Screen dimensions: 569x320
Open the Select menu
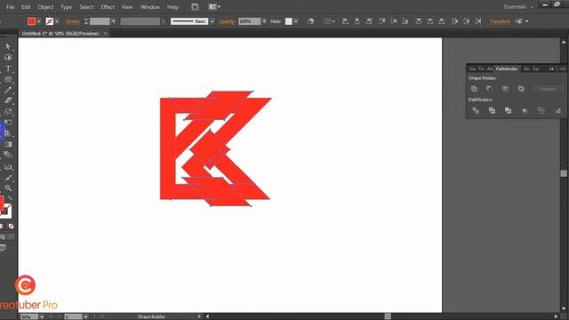click(x=86, y=7)
